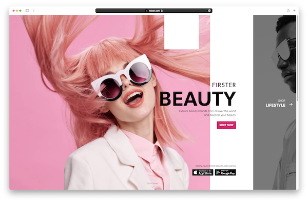
Task: Select the Shop Lifestyle link
Action: pos(275,104)
